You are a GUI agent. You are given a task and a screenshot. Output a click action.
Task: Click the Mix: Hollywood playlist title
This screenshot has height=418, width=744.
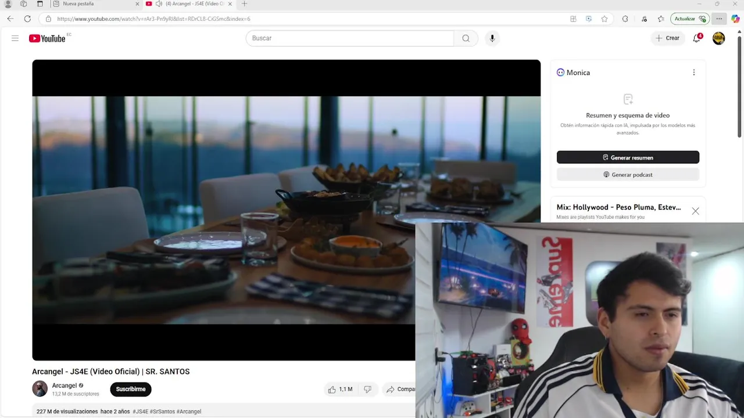click(618, 207)
